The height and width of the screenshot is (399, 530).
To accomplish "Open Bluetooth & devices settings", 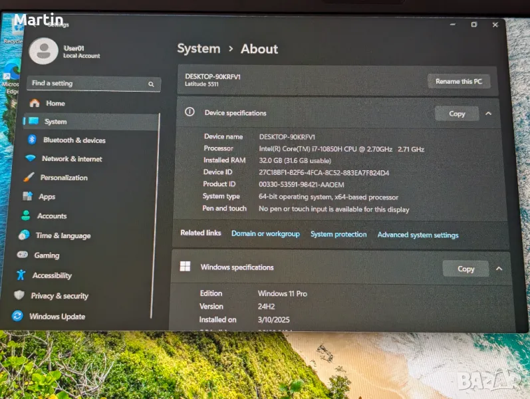I will 74,140.
